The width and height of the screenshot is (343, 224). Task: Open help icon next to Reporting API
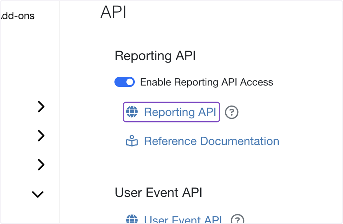pyautogui.click(x=232, y=112)
